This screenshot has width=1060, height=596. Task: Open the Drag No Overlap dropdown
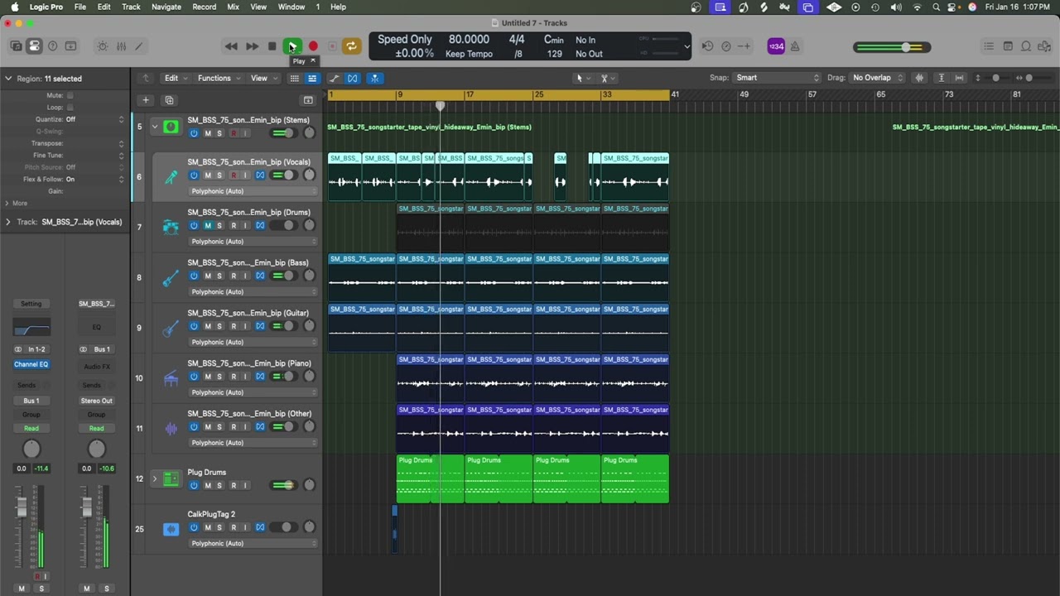click(878, 78)
